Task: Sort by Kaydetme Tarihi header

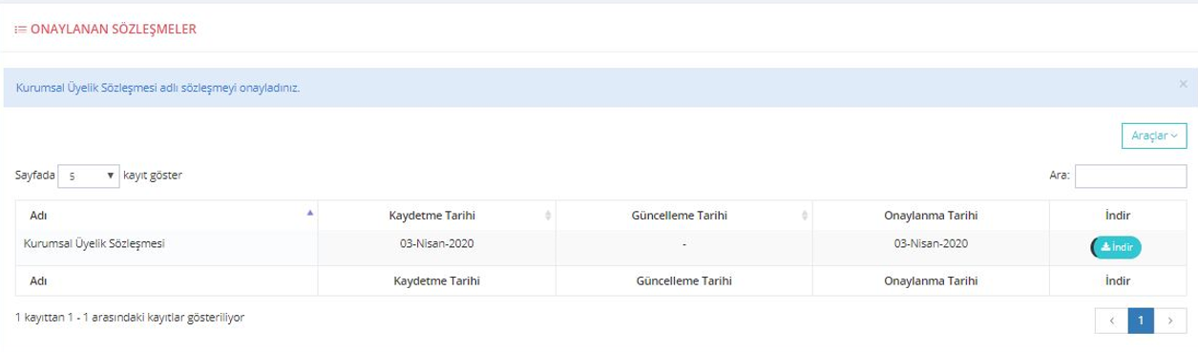Action: (437, 216)
